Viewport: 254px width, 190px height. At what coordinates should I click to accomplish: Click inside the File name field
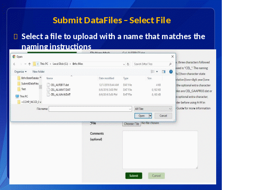pos(90,109)
